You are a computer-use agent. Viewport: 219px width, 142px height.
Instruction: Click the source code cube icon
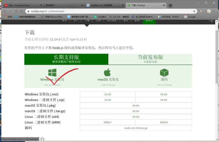coord(164,73)
